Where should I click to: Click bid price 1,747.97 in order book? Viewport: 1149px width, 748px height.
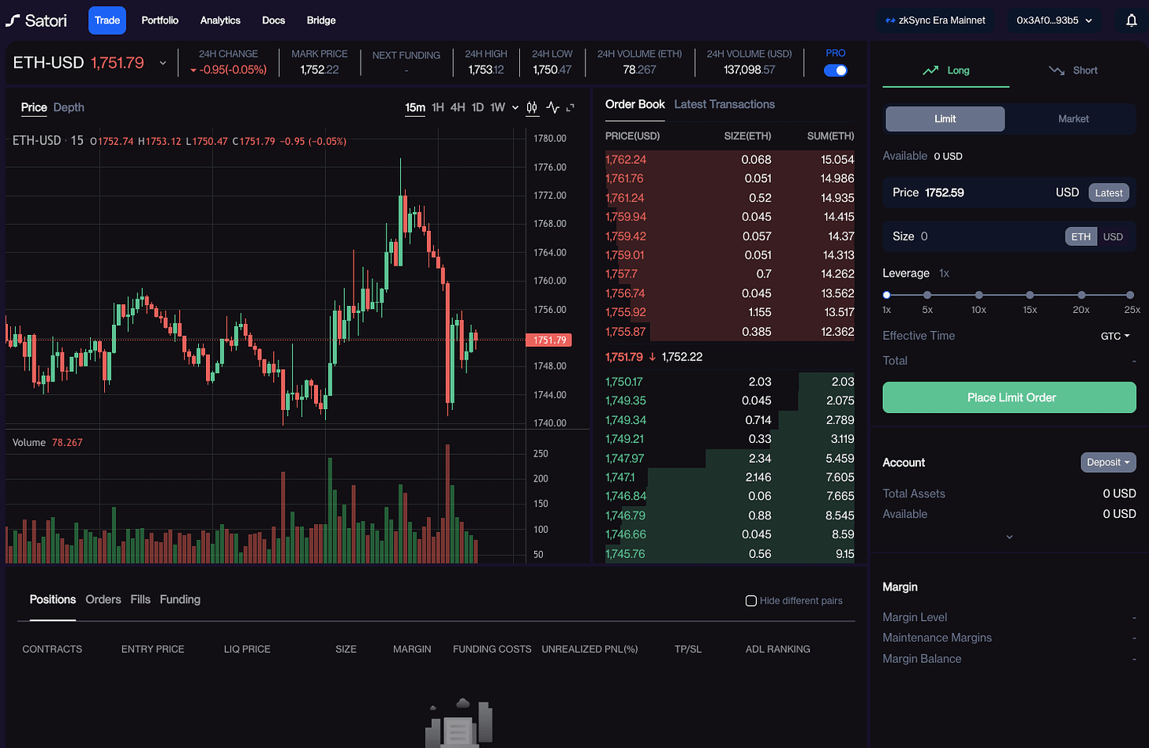(625, 458)
